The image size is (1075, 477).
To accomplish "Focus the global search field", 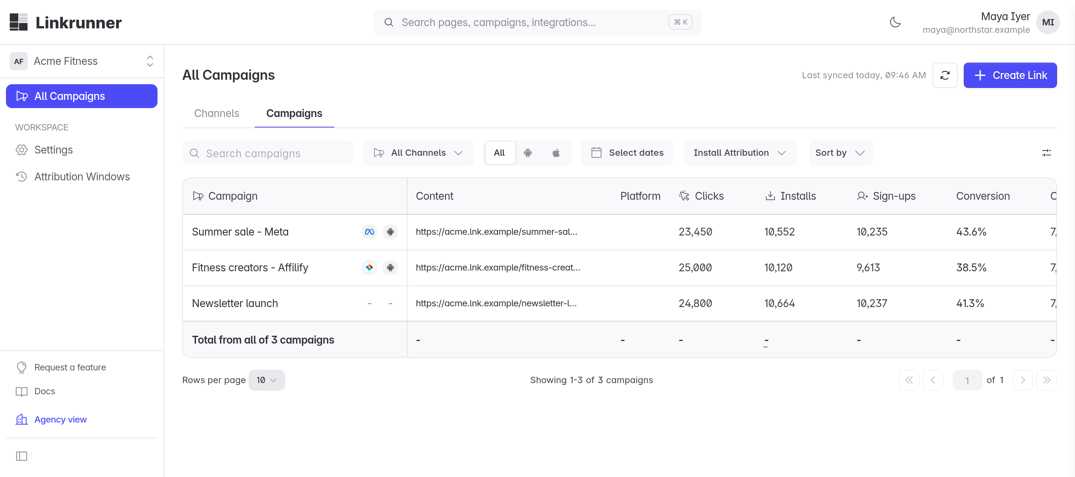I will (x=537, y=22).
